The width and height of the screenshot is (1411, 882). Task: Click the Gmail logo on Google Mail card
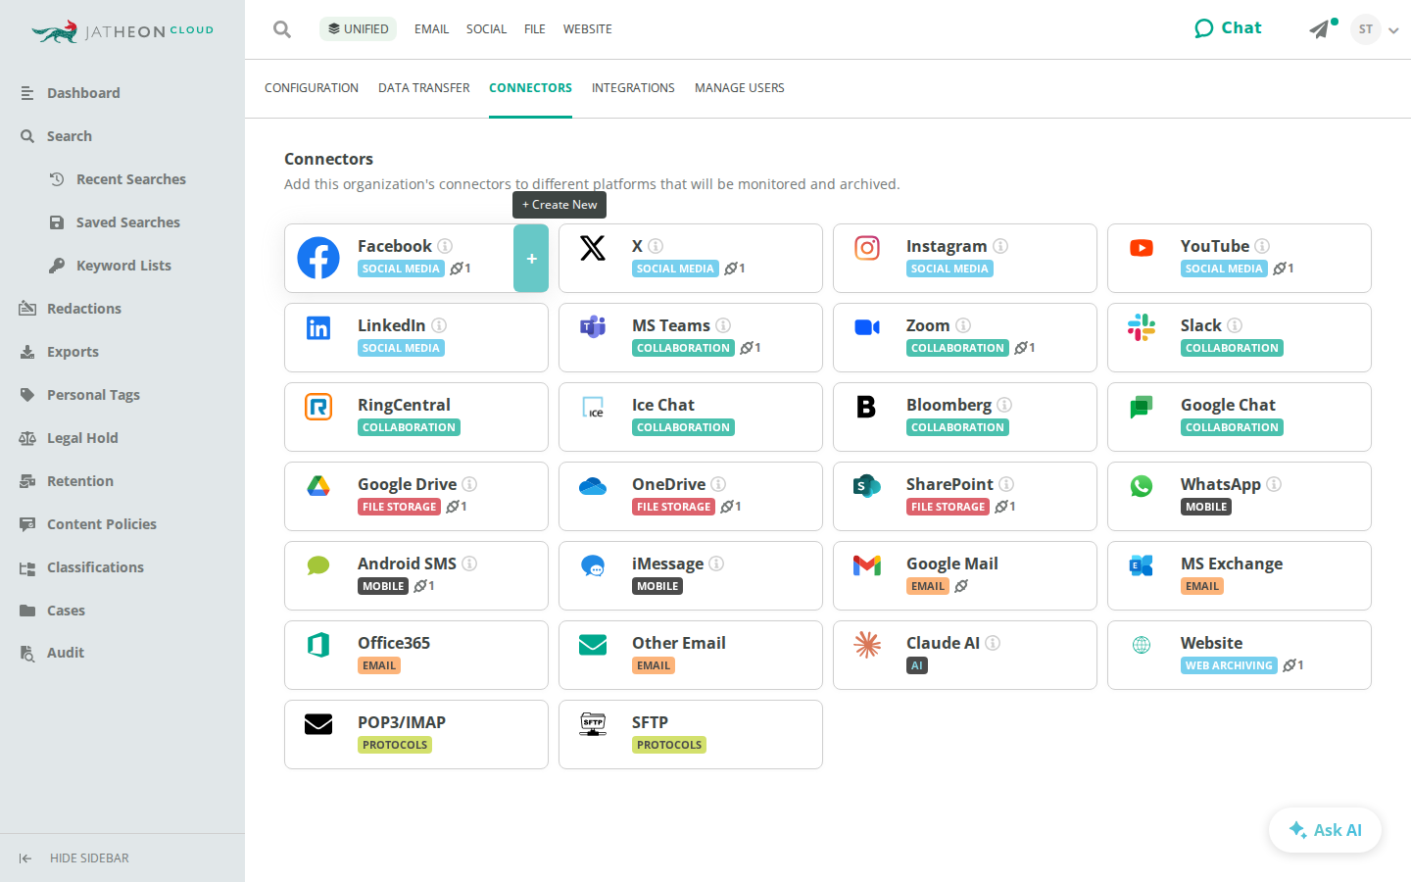[867, 565]
